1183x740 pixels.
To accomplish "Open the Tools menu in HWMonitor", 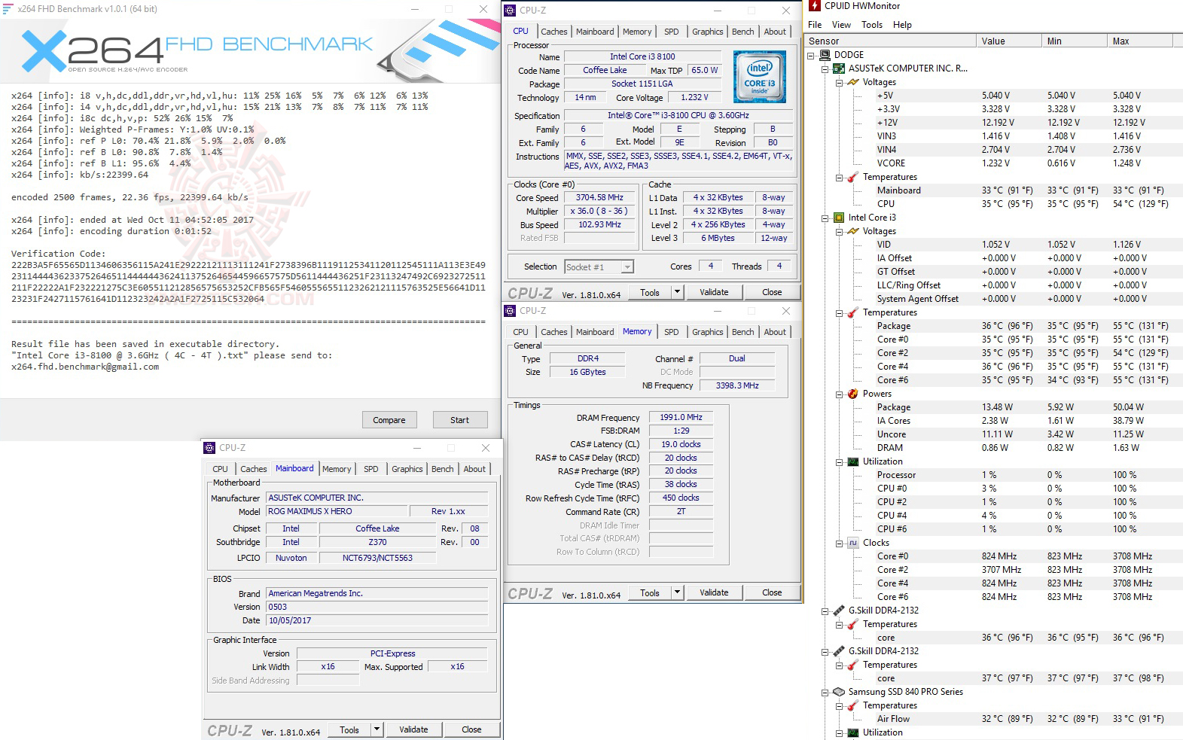I will [872, 25].
